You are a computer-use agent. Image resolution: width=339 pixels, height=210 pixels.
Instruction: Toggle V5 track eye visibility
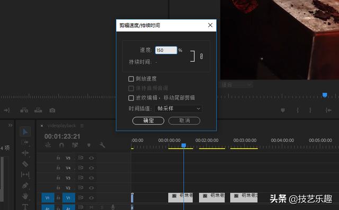coord(91,158)
